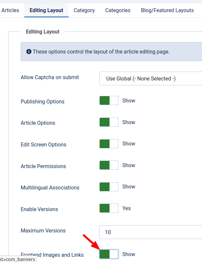202x262 pixels.
Task: Toggle the Edit Screen Options switch
Action: click(109, 144)
